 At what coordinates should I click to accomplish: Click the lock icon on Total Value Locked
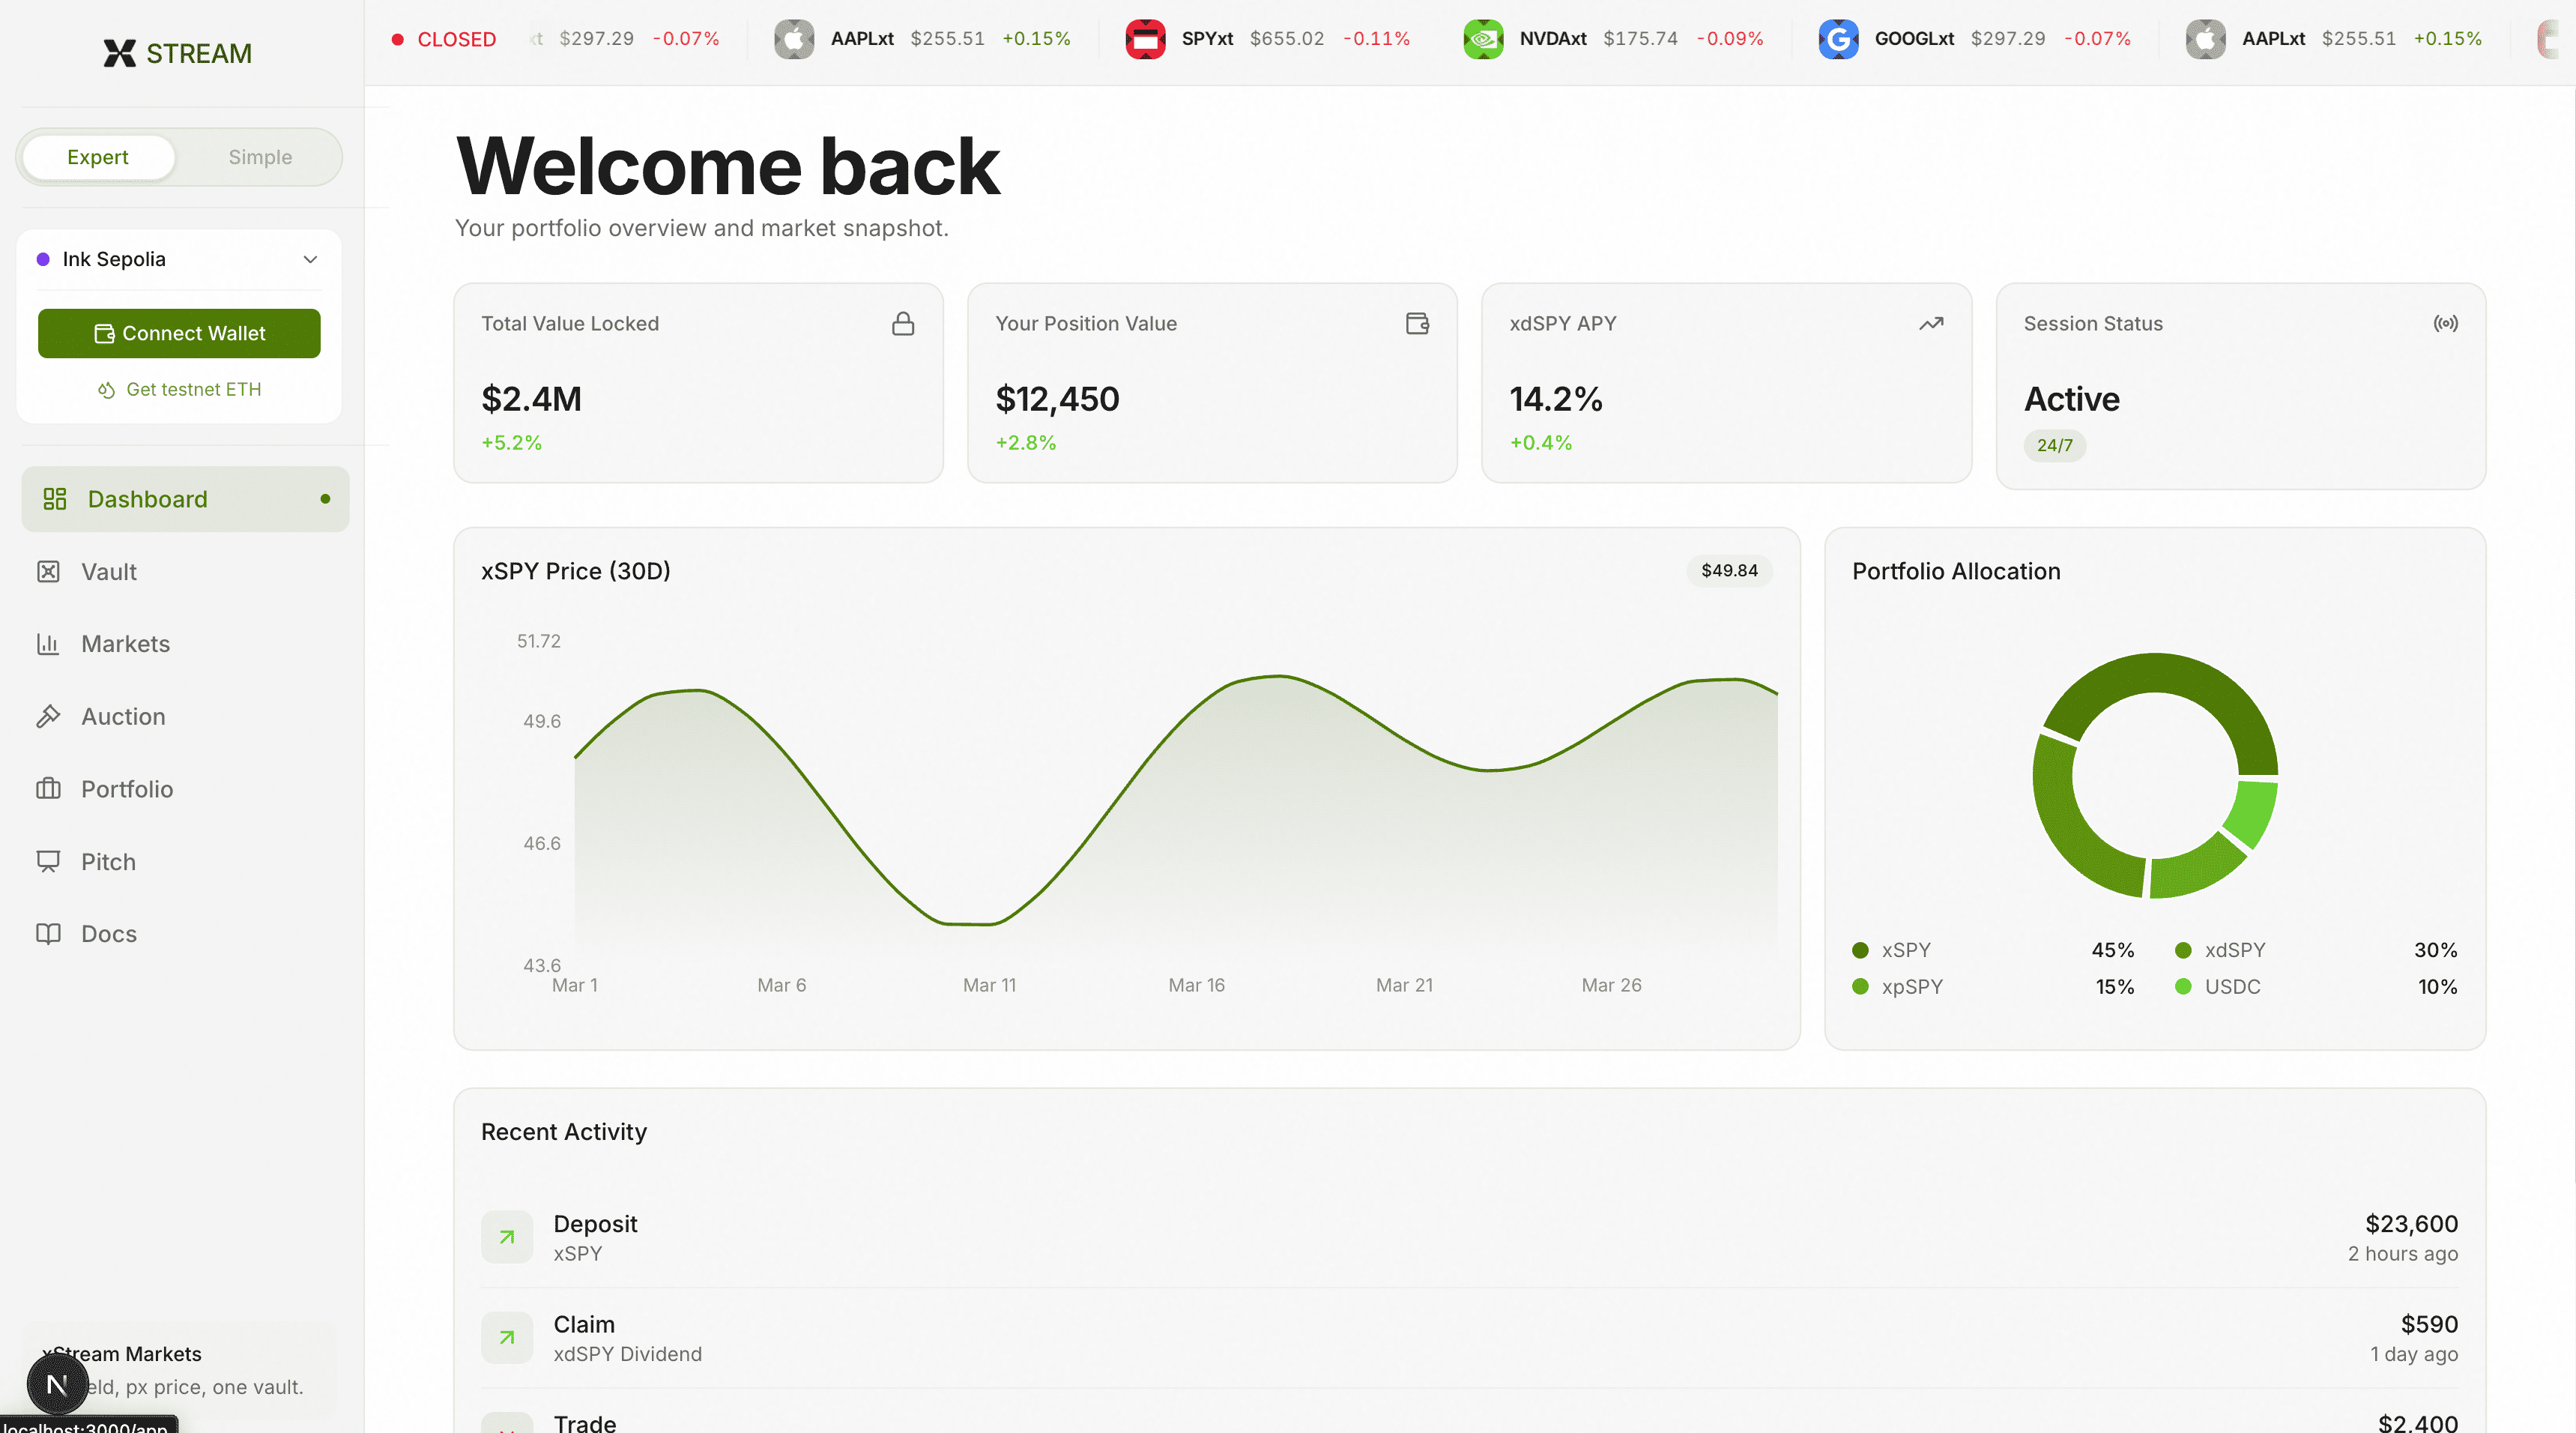pos(902,323)
